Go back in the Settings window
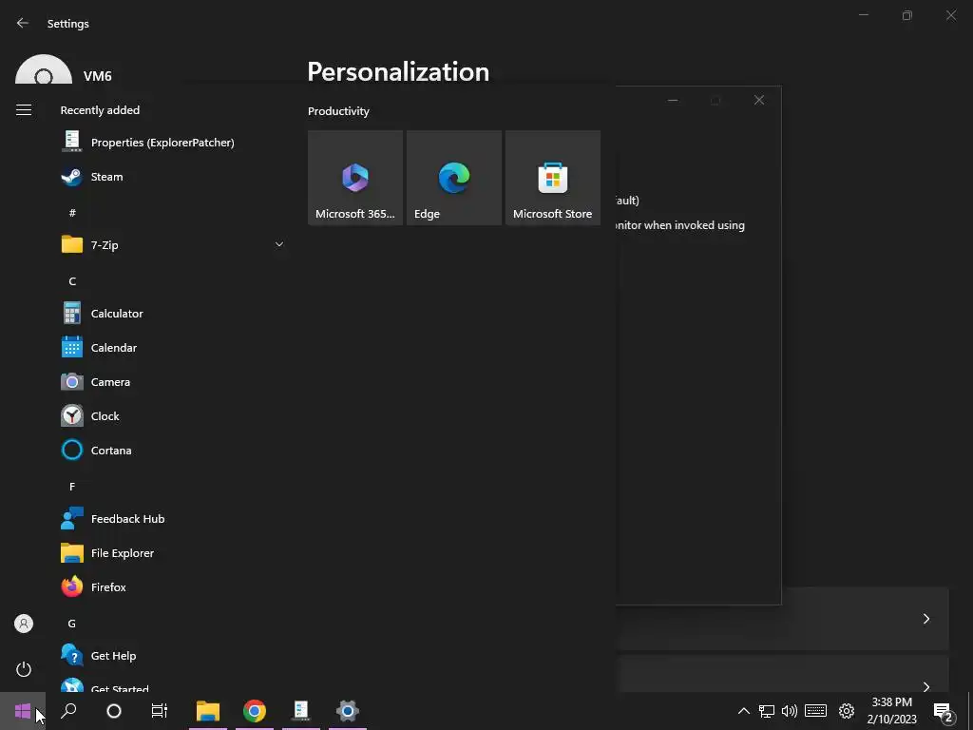973x730 pixels. point(23,23)
